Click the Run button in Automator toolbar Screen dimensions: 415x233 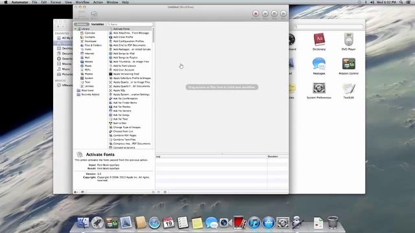click(283, 14)
